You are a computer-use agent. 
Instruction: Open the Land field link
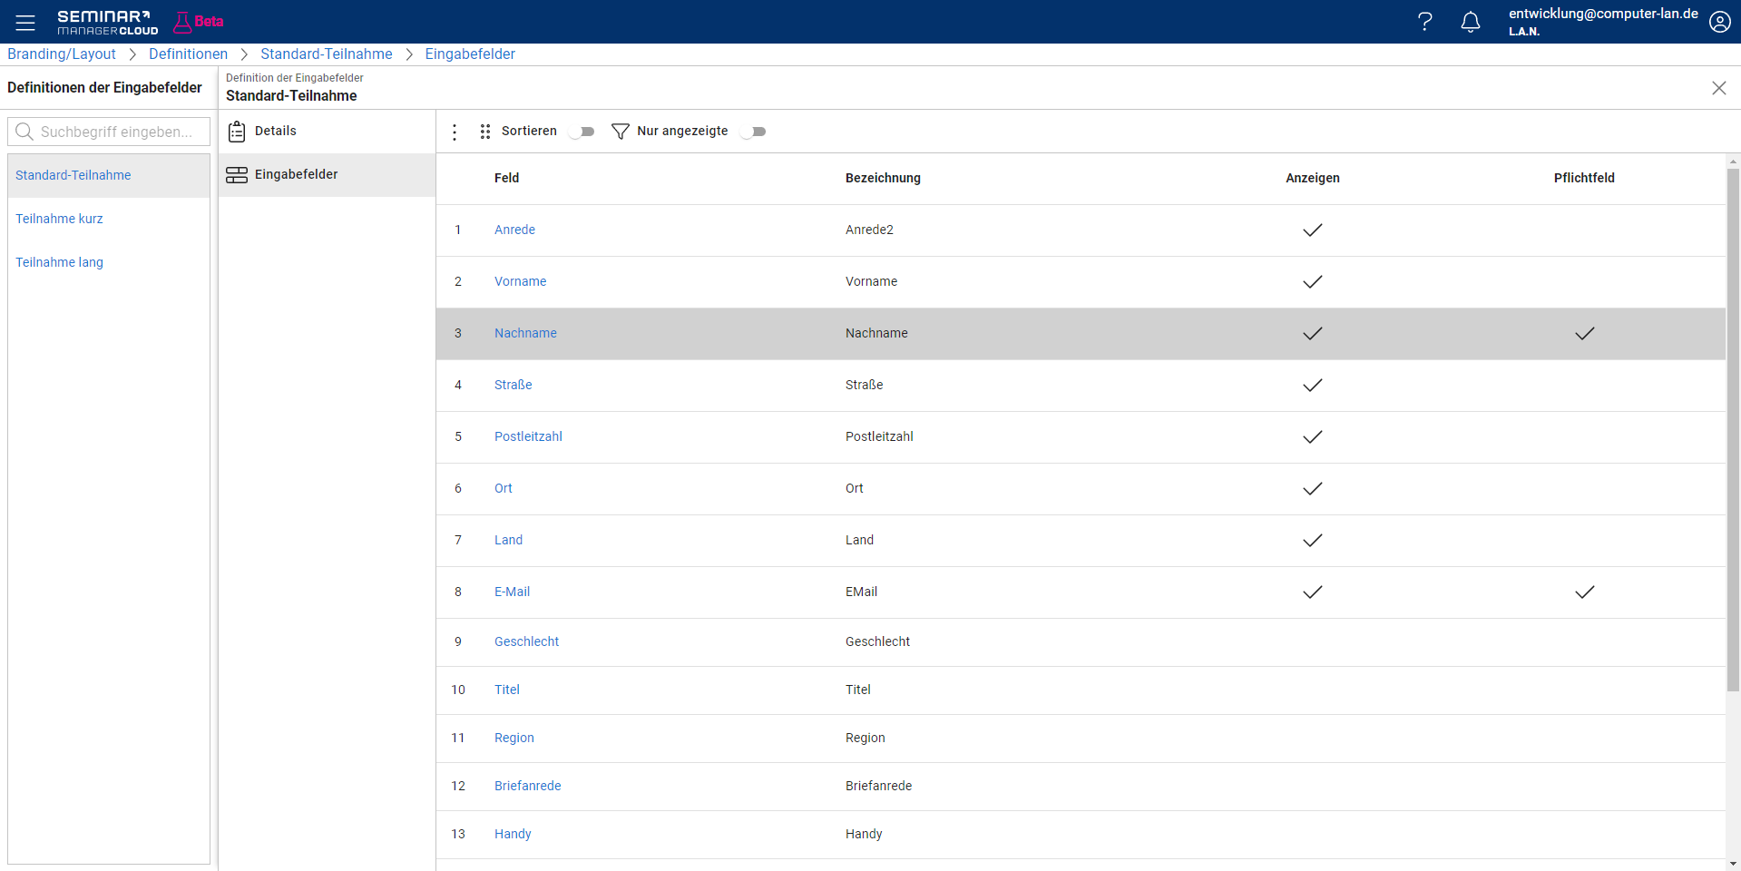tap(508, 541)
